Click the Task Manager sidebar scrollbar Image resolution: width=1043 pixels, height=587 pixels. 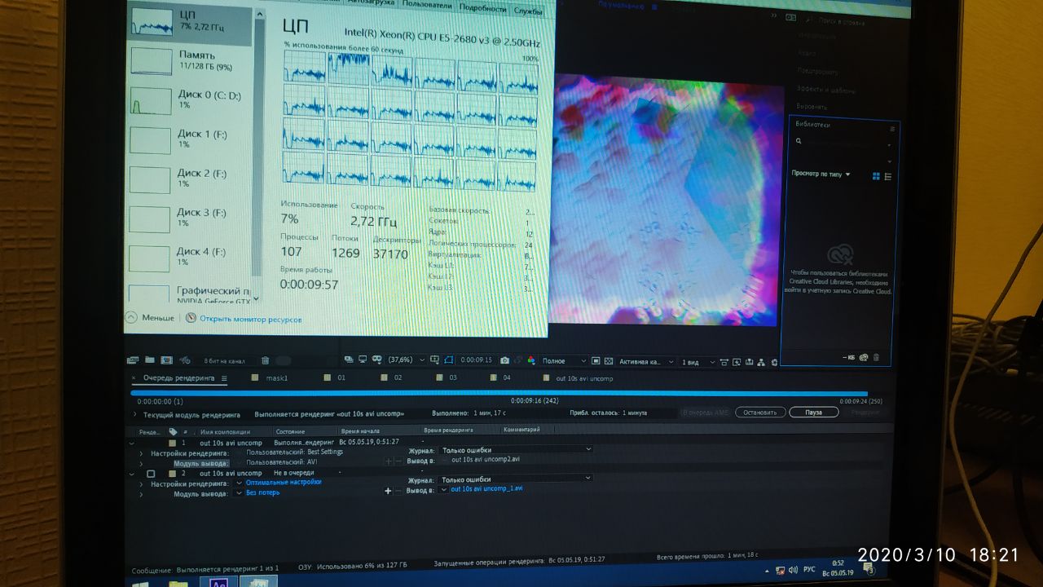pyautogui.click(x=258, y=147)
